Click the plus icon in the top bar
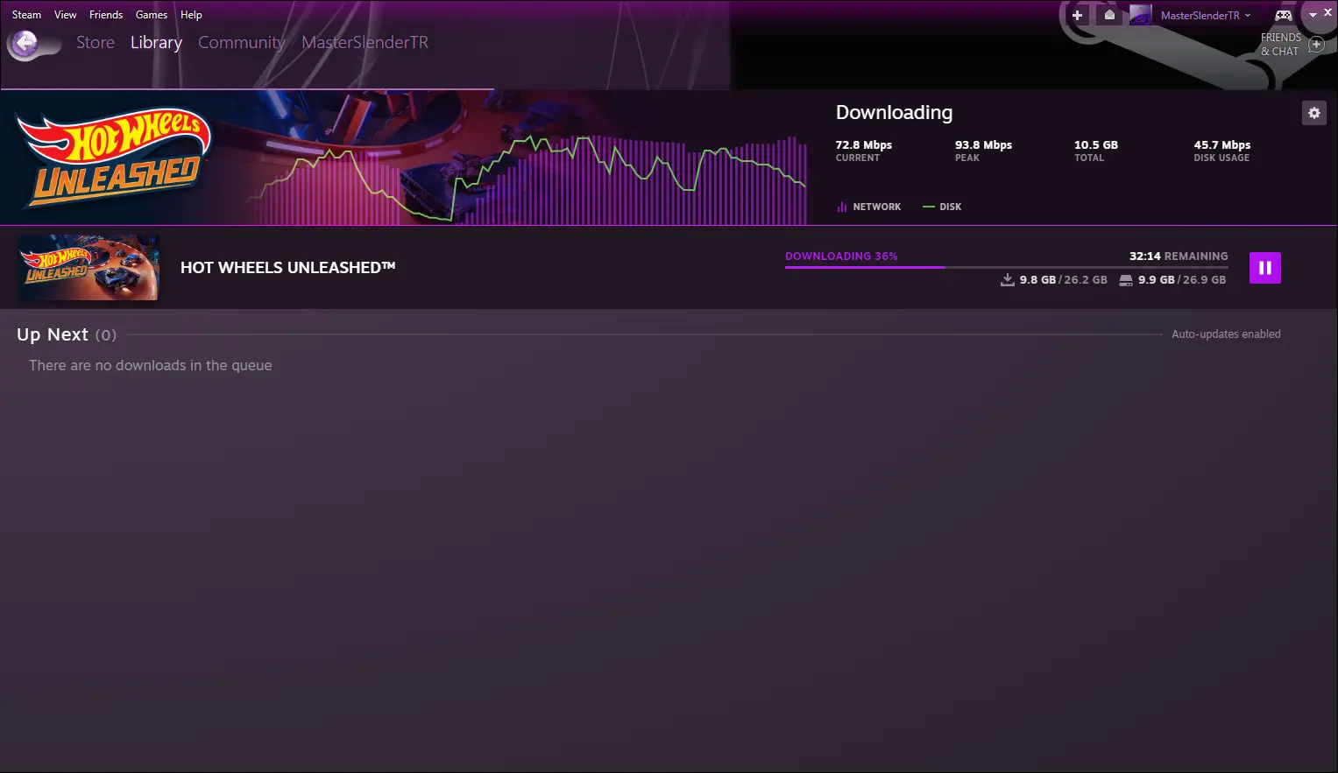This screenshot has height=773, width=1338. (x=1077, y=15)
